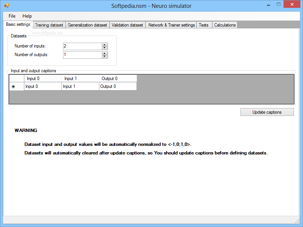The width and height of the screenshot is (303, 227).
Task: Select the new row asterisk header
Action: click(x=16, y=86)
